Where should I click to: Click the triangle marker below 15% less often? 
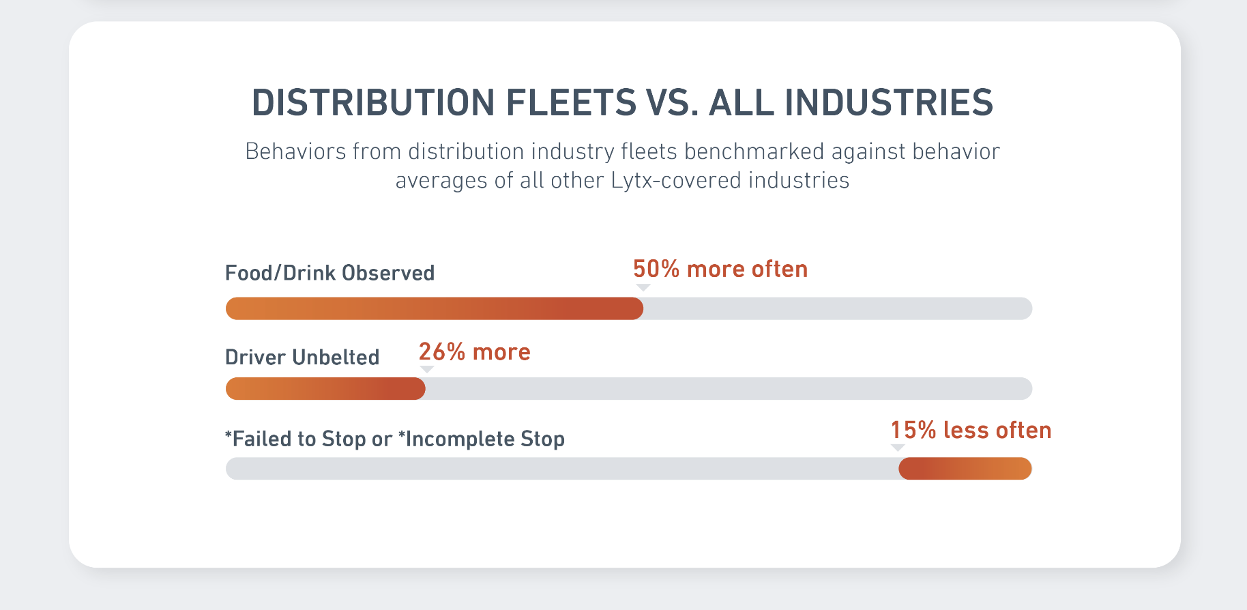point(898,448)
